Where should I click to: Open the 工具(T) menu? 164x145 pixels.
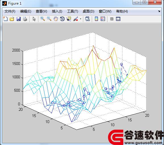pos(72,11)
